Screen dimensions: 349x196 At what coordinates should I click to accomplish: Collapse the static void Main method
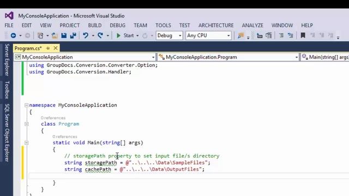[26, 143]
